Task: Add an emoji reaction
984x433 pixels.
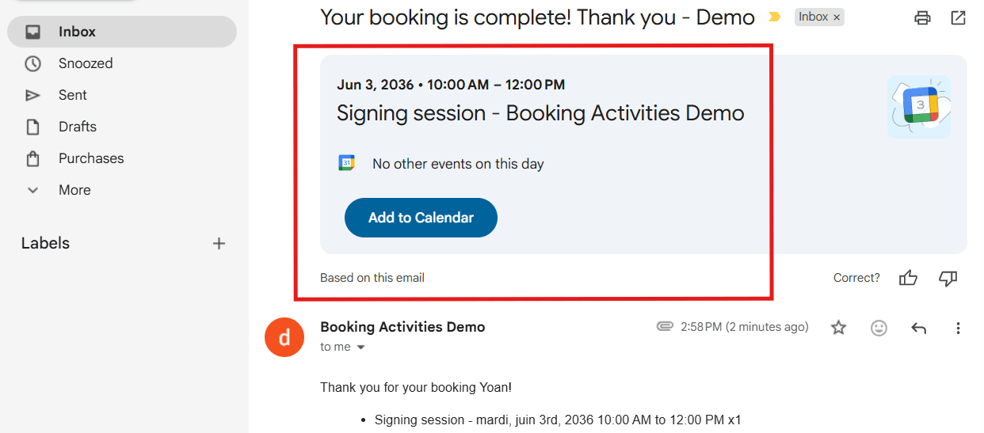Action: pyautogui.click(x=879, y=328)
